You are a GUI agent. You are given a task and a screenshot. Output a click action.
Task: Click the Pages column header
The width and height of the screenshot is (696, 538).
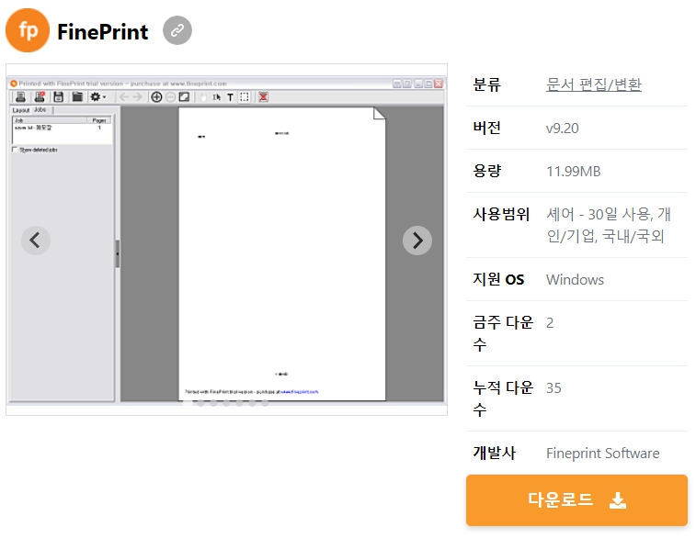[x=99, y=120]
